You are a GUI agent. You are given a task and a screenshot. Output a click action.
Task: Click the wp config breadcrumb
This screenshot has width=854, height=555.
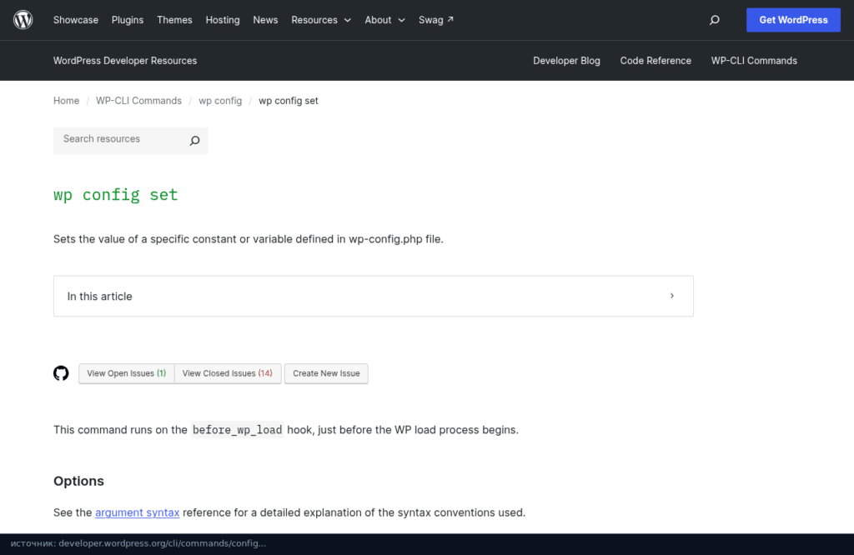220,101
